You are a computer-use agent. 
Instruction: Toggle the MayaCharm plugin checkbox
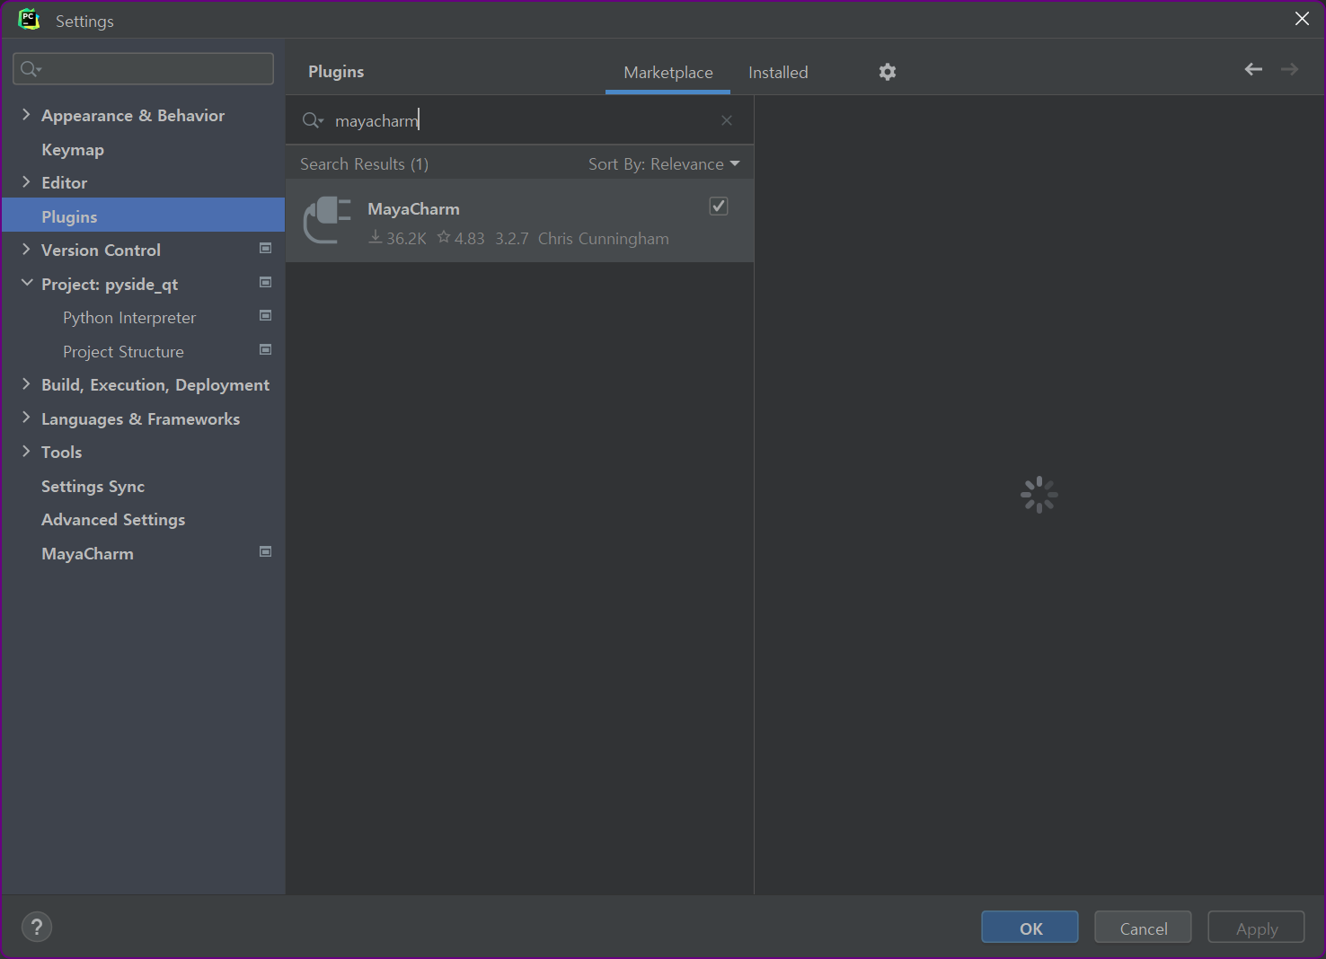coord(719,207)
